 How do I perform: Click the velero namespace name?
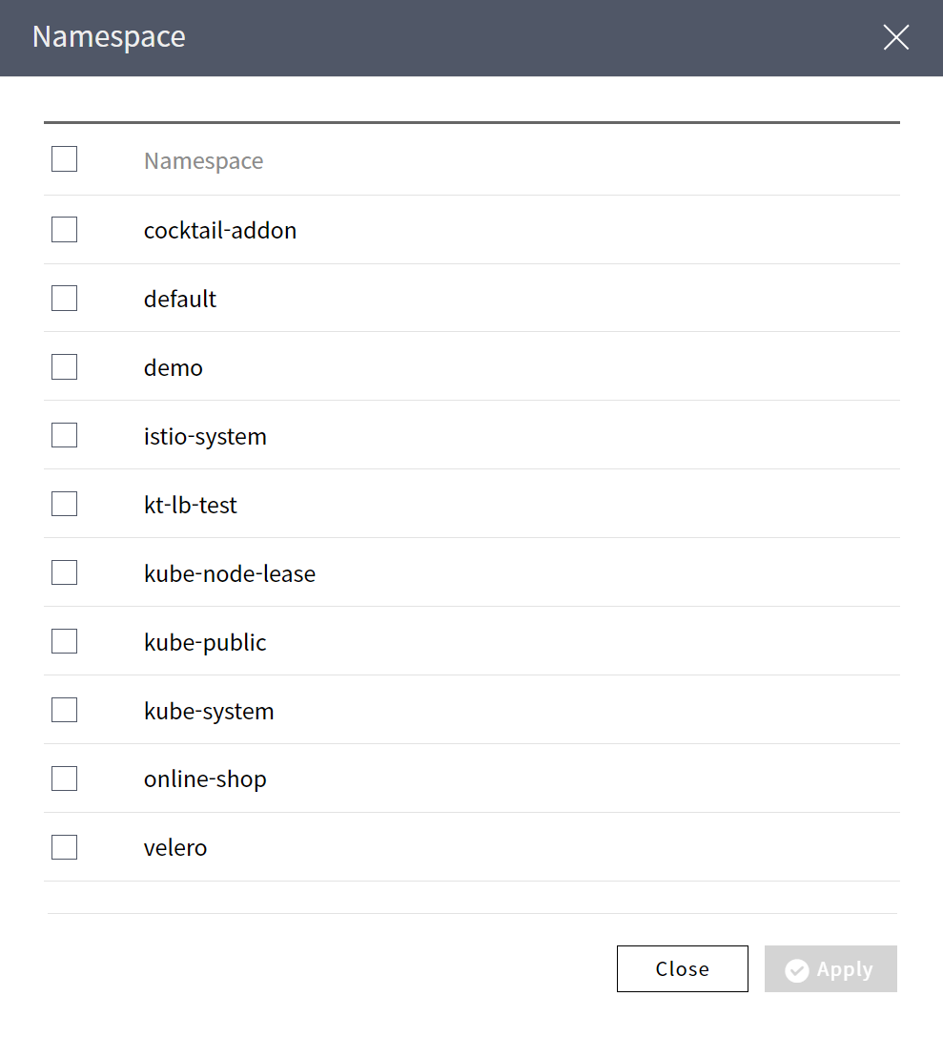coord(175,847)
